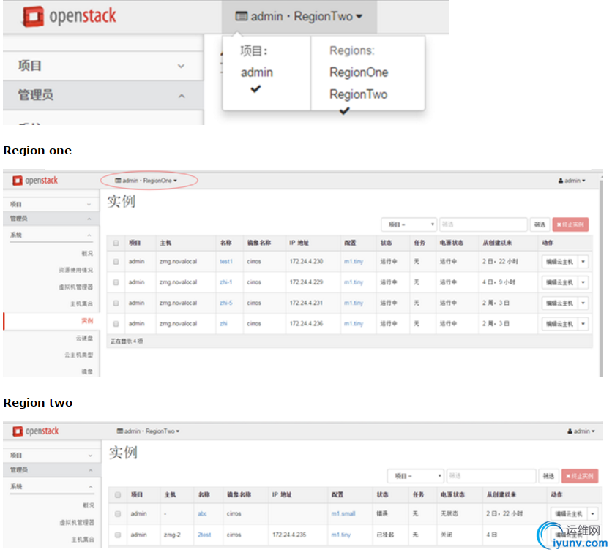Image resolution: width=612 pixels, height=555 pixels.
Task: Select 实例 highlighted in Region one sidebar
Action: pos(87,321)
